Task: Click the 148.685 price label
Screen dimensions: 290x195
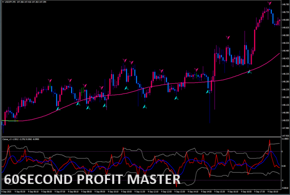Action: [x=285, y=20]
